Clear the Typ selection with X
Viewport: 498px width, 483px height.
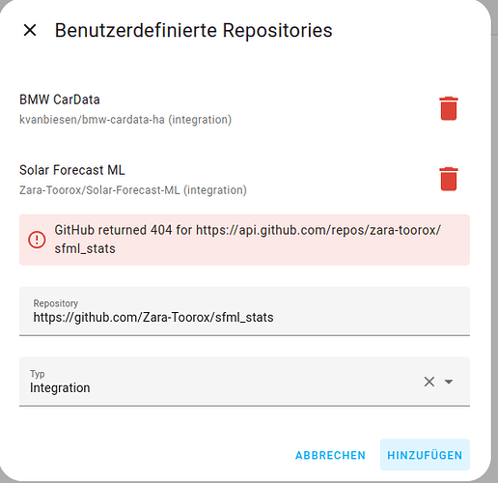pyautogui.click(x=429, y=382)
